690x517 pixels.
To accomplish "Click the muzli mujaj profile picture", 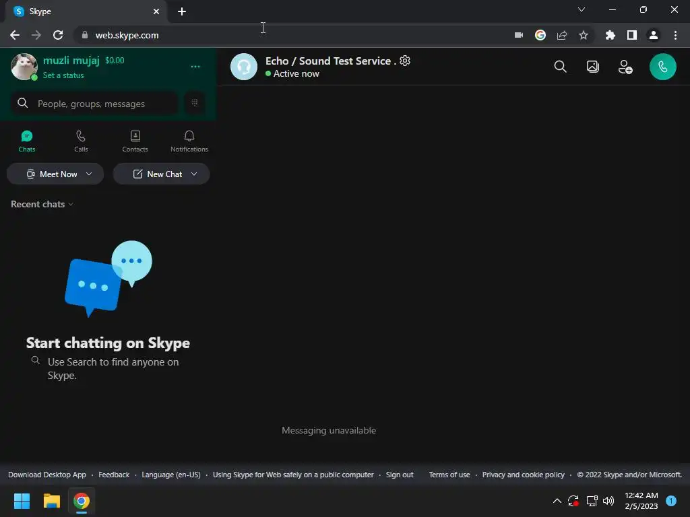I will click(24, 67).
